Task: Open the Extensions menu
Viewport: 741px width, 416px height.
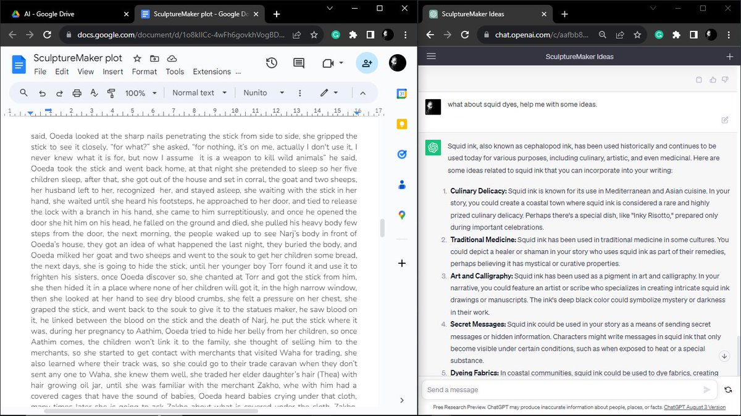Action: [212, 71]
